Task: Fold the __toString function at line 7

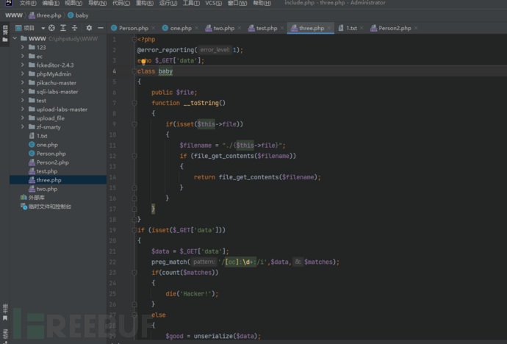Action: pos(134,103)
